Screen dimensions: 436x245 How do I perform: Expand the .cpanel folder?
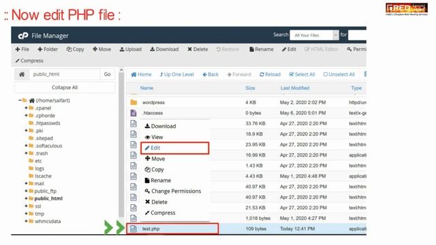coord(26,108)
